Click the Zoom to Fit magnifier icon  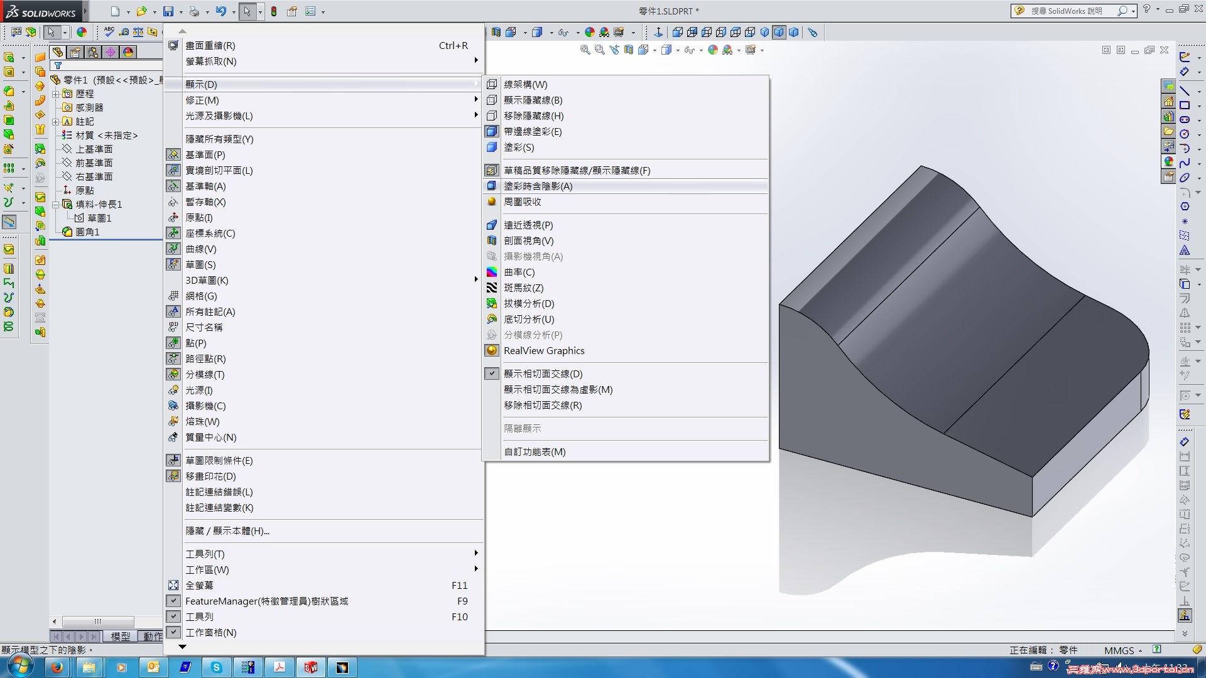(x=584, y=50)
